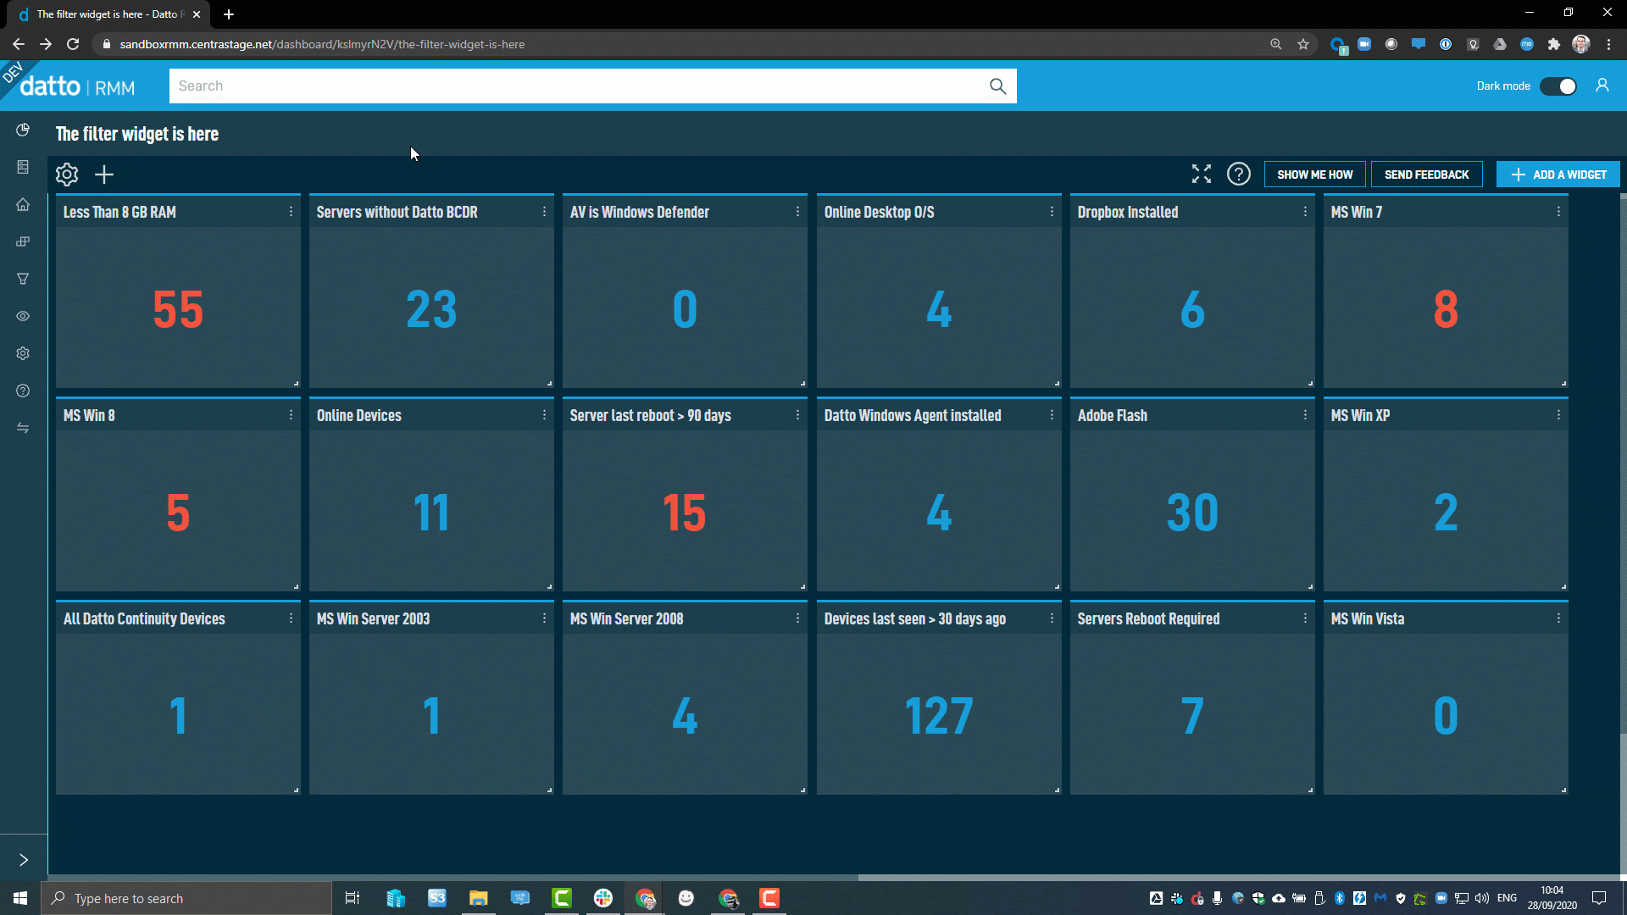Viewport: 1627px width, 915px height.
Task: Open the filter funnel sidebar icon
Action: pyautogui.click(x=23, y=279)
